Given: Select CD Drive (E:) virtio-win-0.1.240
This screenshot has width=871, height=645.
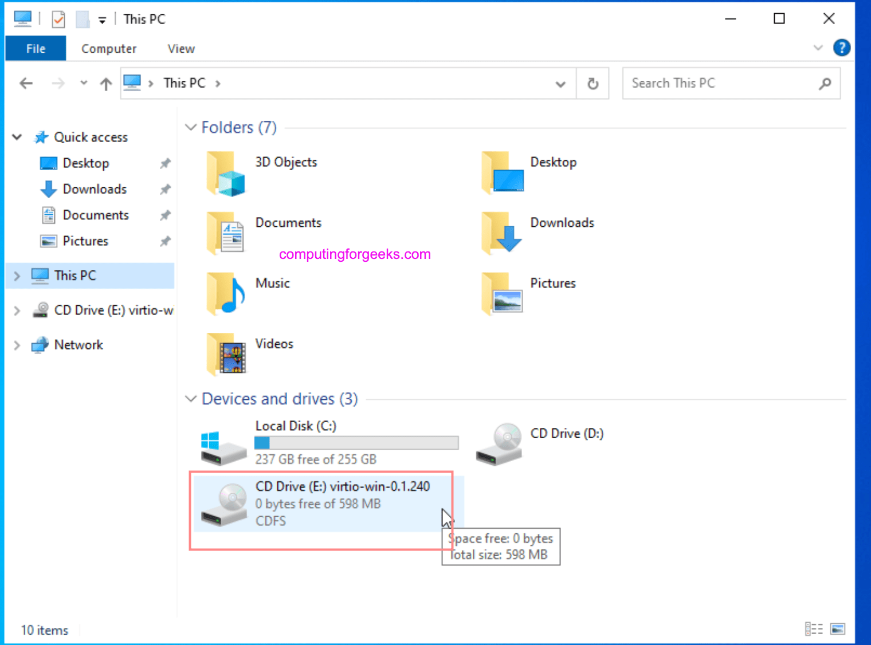Looking at the screenshot, I should click(342, 486).
